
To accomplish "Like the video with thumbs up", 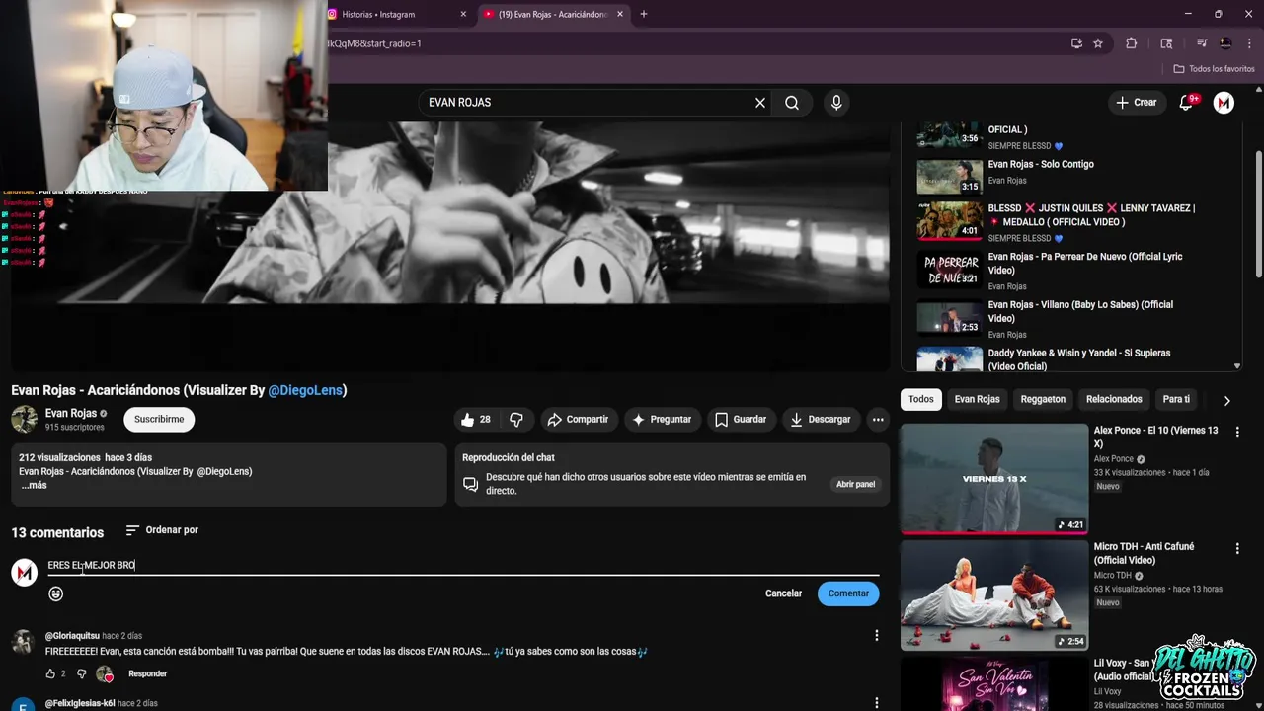I will tap(477, 420).
